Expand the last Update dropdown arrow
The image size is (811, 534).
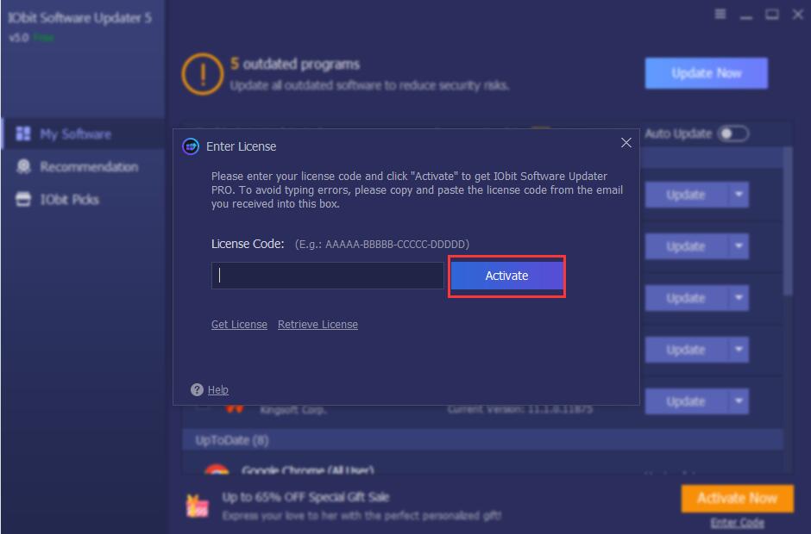739,401
